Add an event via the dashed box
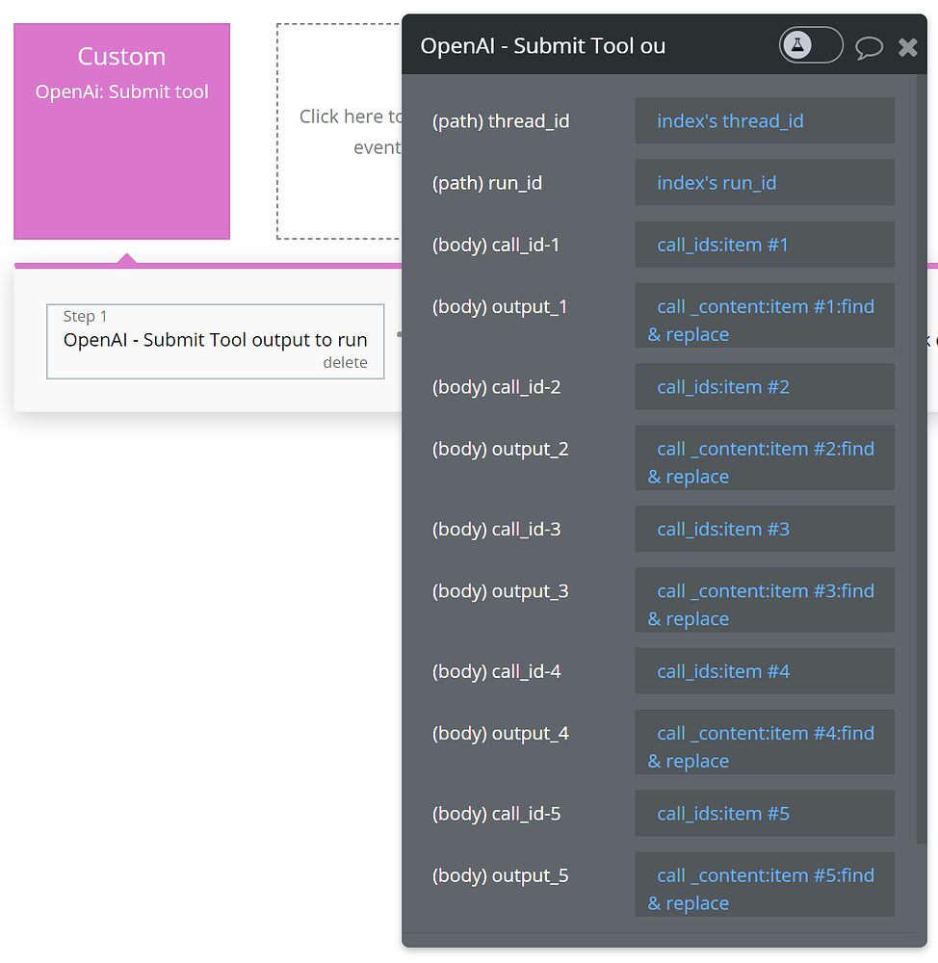 (339, 131)
